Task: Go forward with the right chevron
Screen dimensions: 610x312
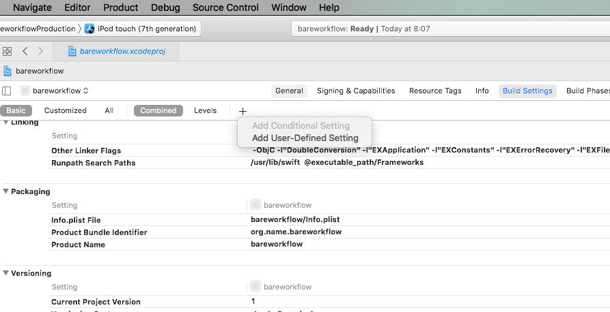Action: tap(40, 51)
